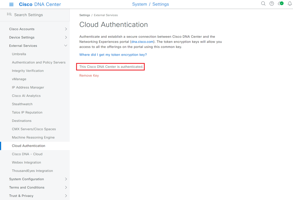Follow the dna.cisco.com link
293x200 pixels.
click(x=142, y=42)
